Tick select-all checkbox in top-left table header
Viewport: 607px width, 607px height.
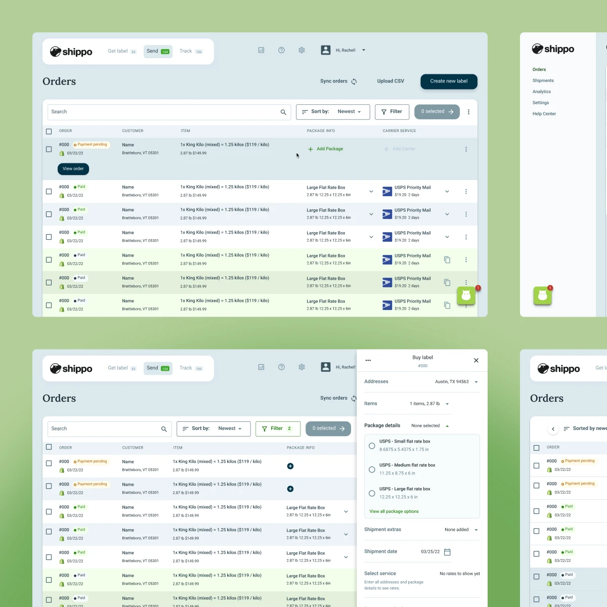[x=49, y=132]
